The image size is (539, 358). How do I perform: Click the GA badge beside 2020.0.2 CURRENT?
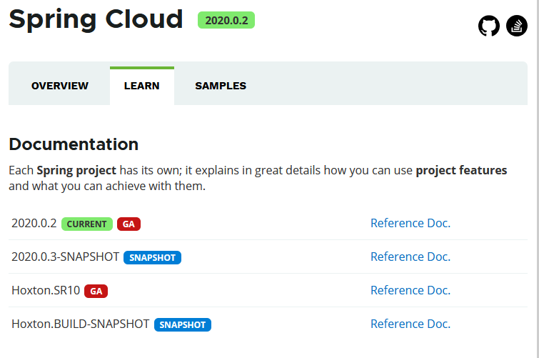click(x=129, y=224)
